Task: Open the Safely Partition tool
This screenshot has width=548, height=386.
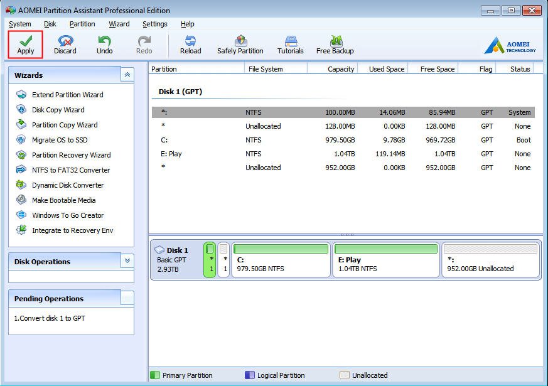Action: pyautogui.click(x=240, y=45)
